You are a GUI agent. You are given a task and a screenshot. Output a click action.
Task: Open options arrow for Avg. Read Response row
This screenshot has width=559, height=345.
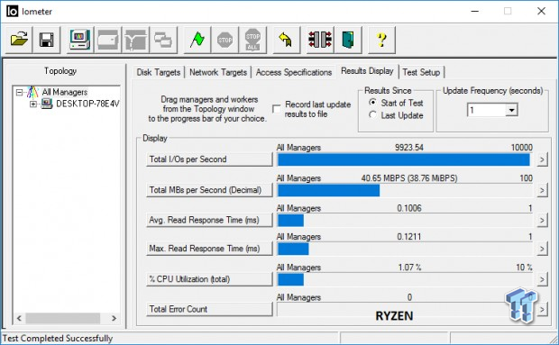tap(542, 221)
